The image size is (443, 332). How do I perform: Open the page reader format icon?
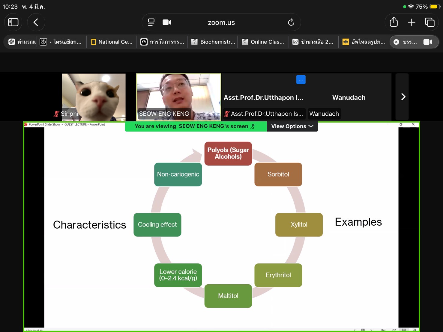coord(151,22)
